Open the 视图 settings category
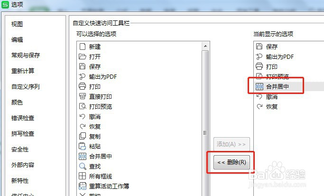 (17, 24)
